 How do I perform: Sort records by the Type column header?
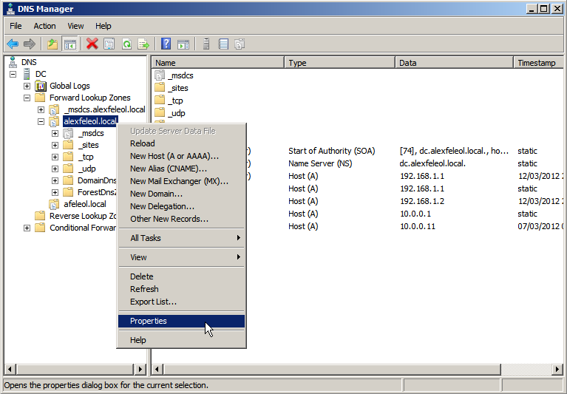pyautogui.click(x=339, y=63)
